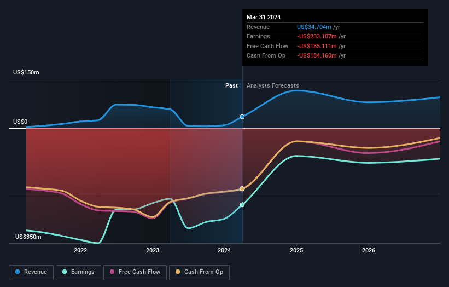Click the Cash From Op label in tooltip
Screen dimensions: 449x287
tap(266, 56)
